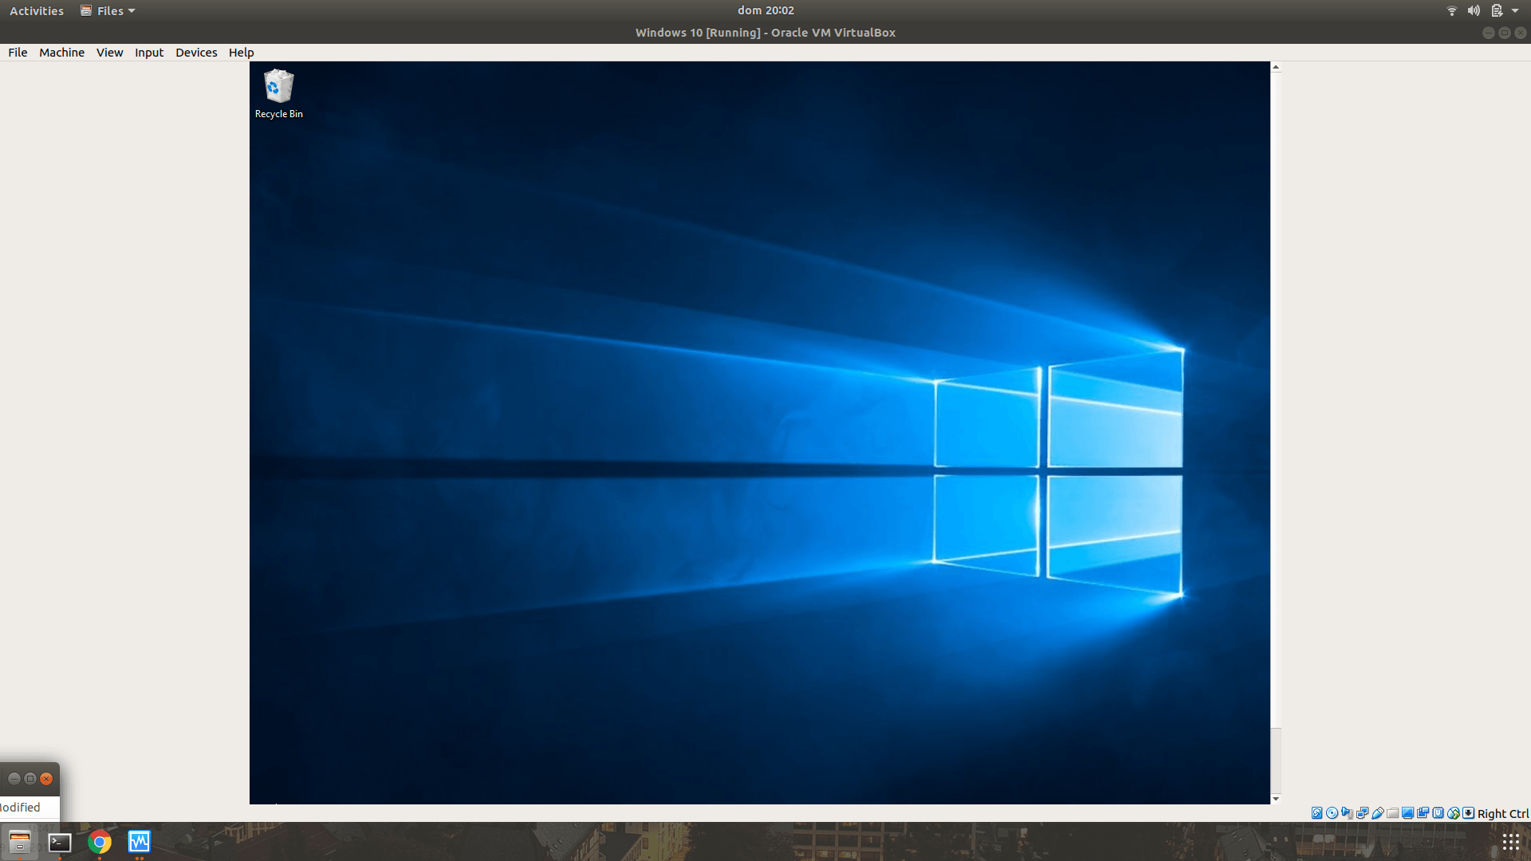This screenshot has height=861, width=1531.
Task: Click the VM view vertical scrollbar down arrow
Action: coord(1276,799)
